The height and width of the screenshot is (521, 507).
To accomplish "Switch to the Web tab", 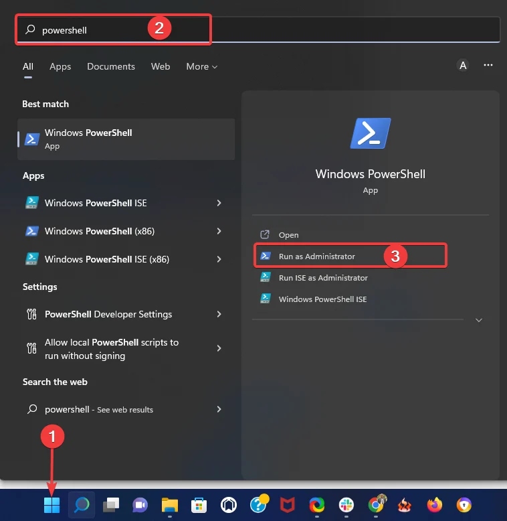I will 161,66.
